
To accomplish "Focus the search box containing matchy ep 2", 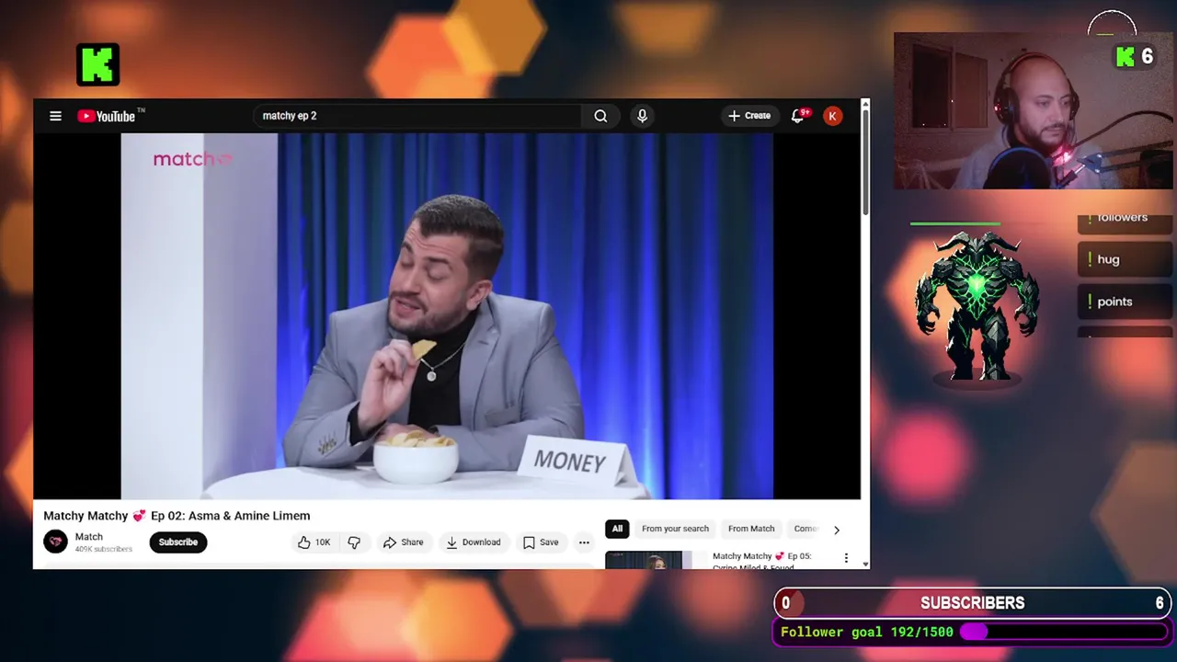I will [417, 116].
